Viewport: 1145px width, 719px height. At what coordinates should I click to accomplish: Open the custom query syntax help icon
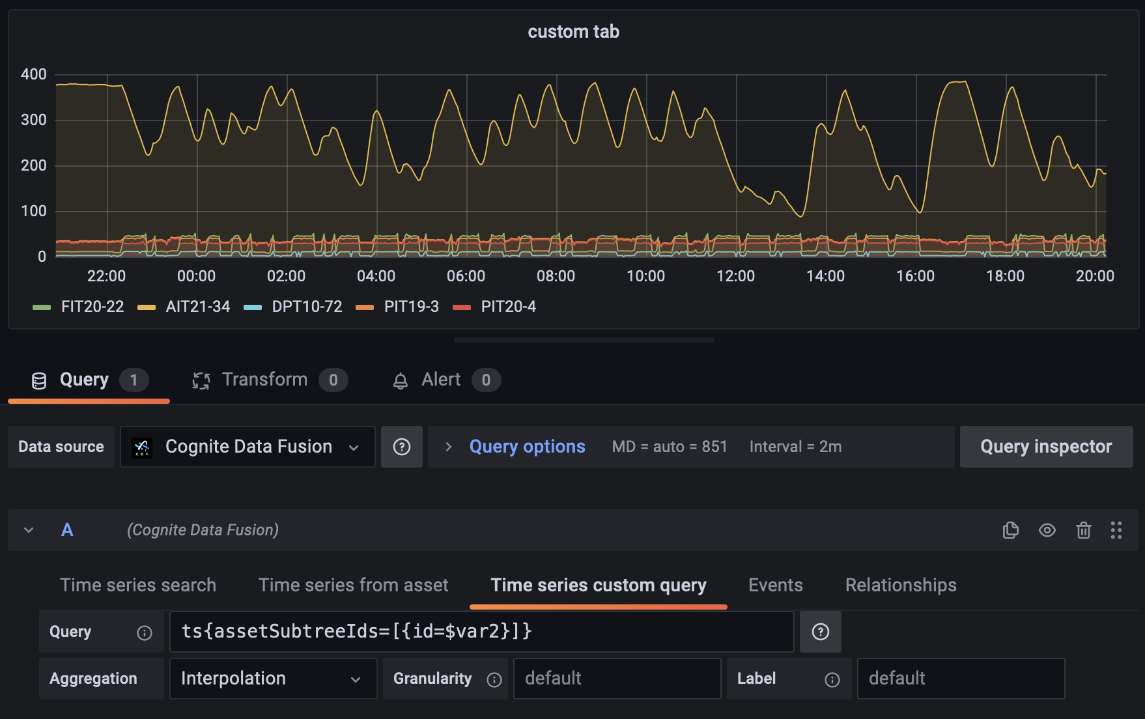point(820,631)
